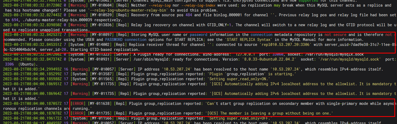This screenshot has height=124, width=397.
Task: Click [ERROR] tag on the MY-011638 line
Action: click(x=78, y=104)
